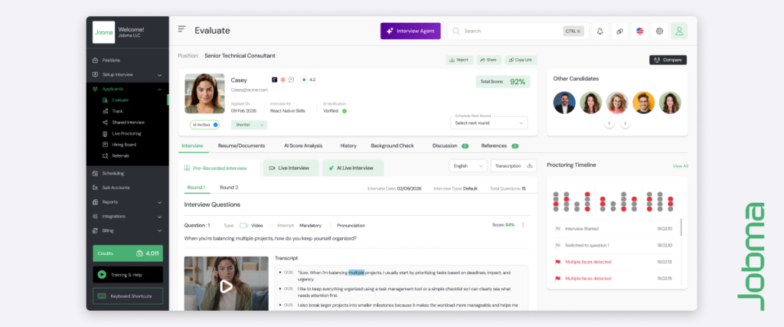Open the Shortlist status dropdown
Screen dimensions: 784x327
click(249, 125)
